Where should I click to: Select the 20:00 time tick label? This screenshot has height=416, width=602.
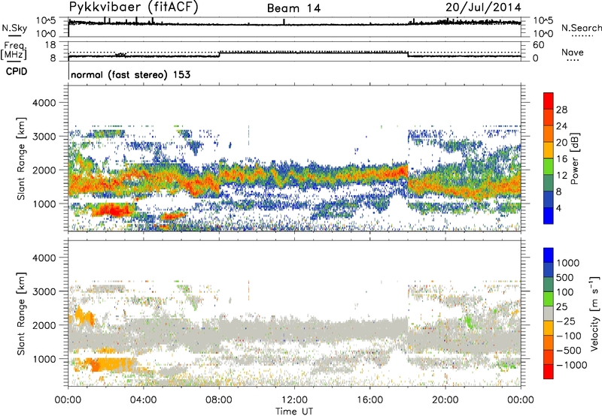[445, 400]
